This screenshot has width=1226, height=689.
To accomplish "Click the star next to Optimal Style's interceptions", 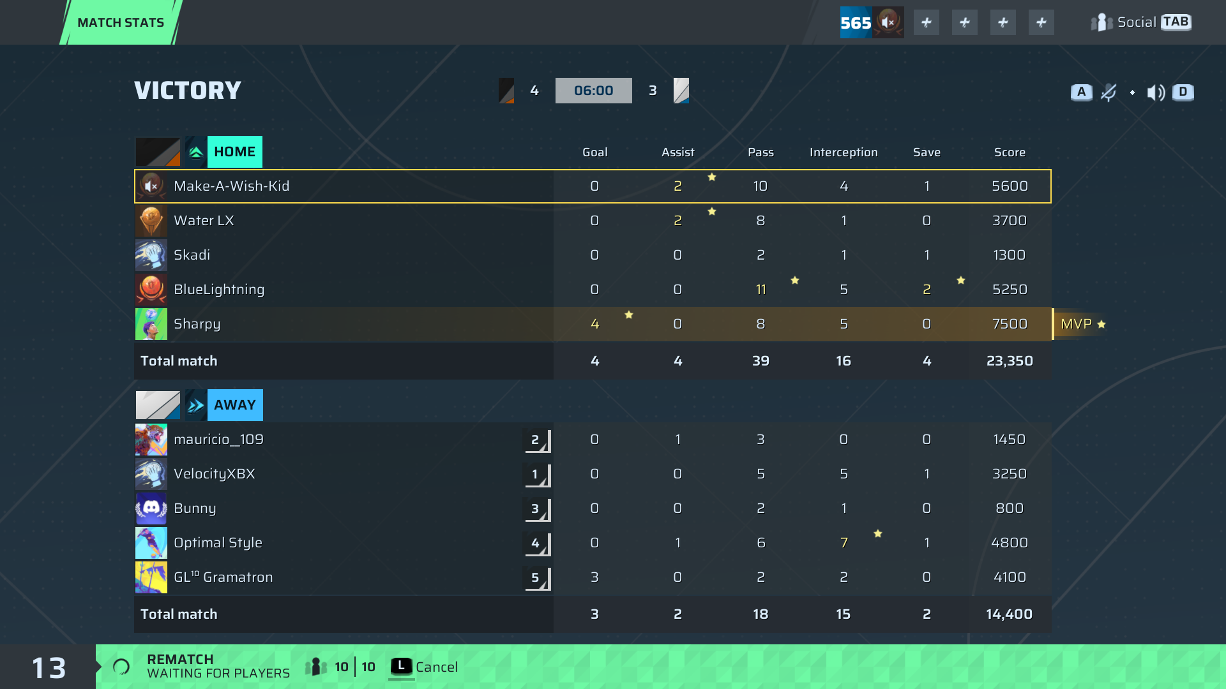I will pyautogui.click(x=878, y=533).
